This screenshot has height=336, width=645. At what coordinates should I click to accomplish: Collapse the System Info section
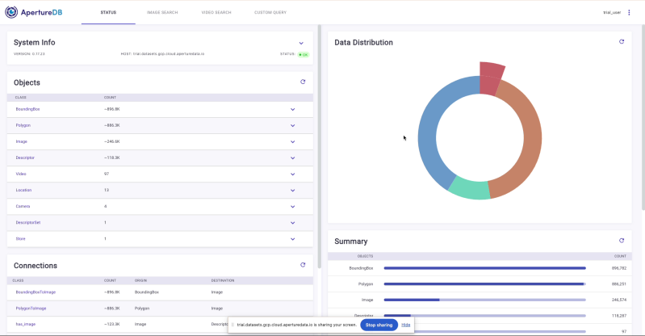click(x=301, y=43)
